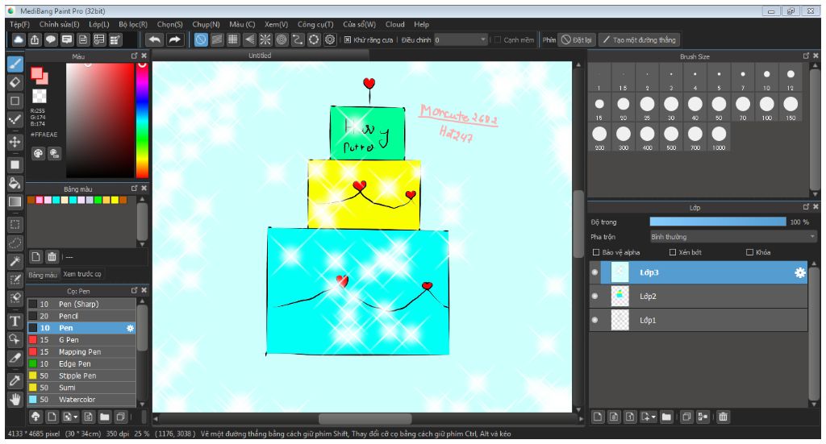Click the rainbow hue bar
This screenshot has height=444, width=826.
tap(142, 120)
